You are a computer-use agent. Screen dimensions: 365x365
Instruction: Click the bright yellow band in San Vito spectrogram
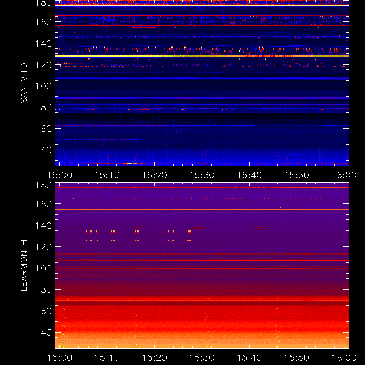click(202, 56)
